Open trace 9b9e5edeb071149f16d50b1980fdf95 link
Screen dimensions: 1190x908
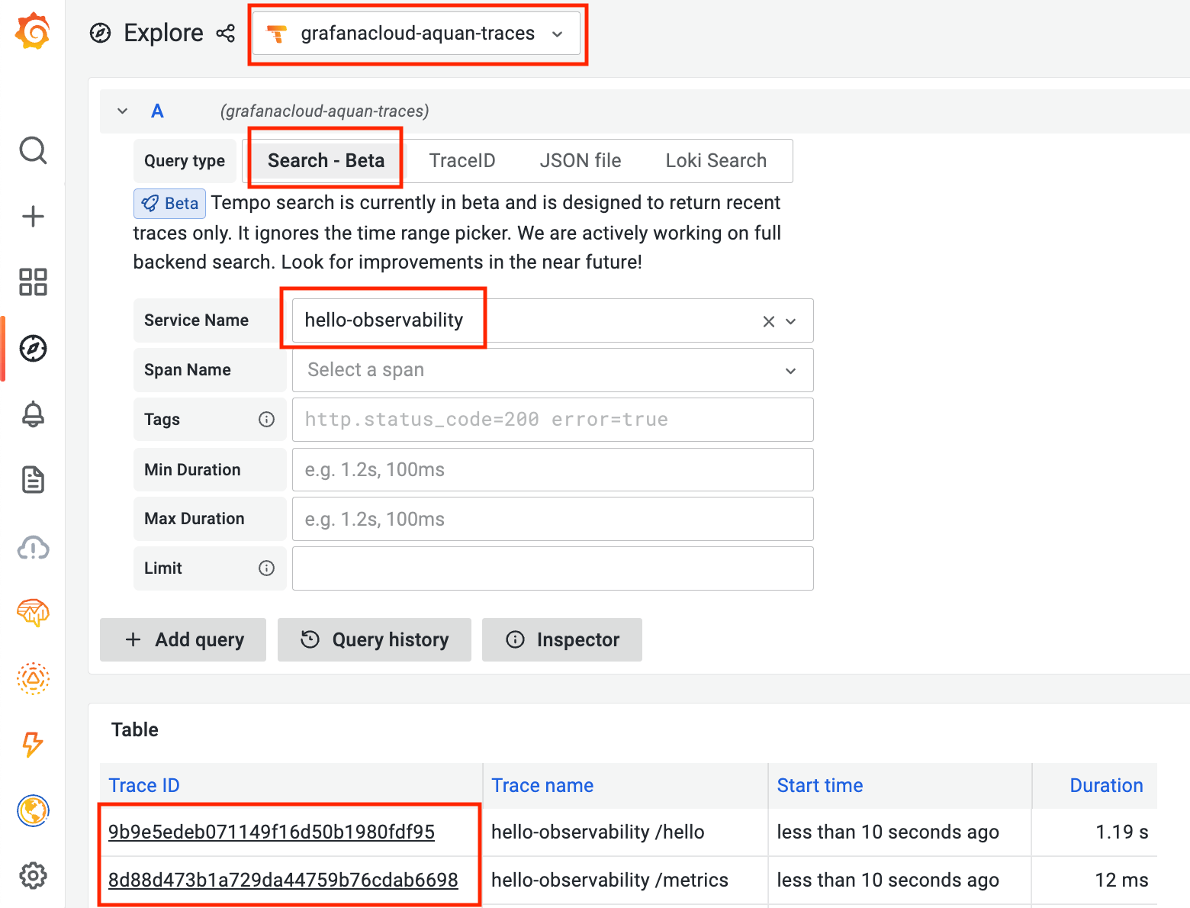tap(272, 832)
